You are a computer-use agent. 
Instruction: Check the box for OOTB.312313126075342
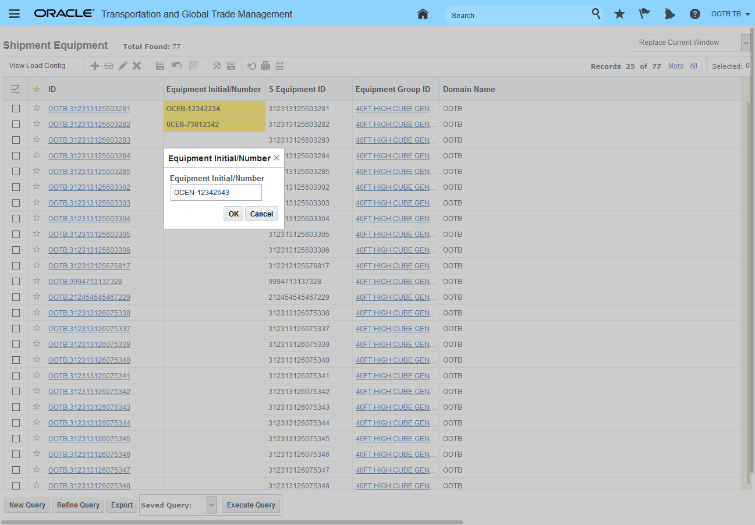point(16,391)
